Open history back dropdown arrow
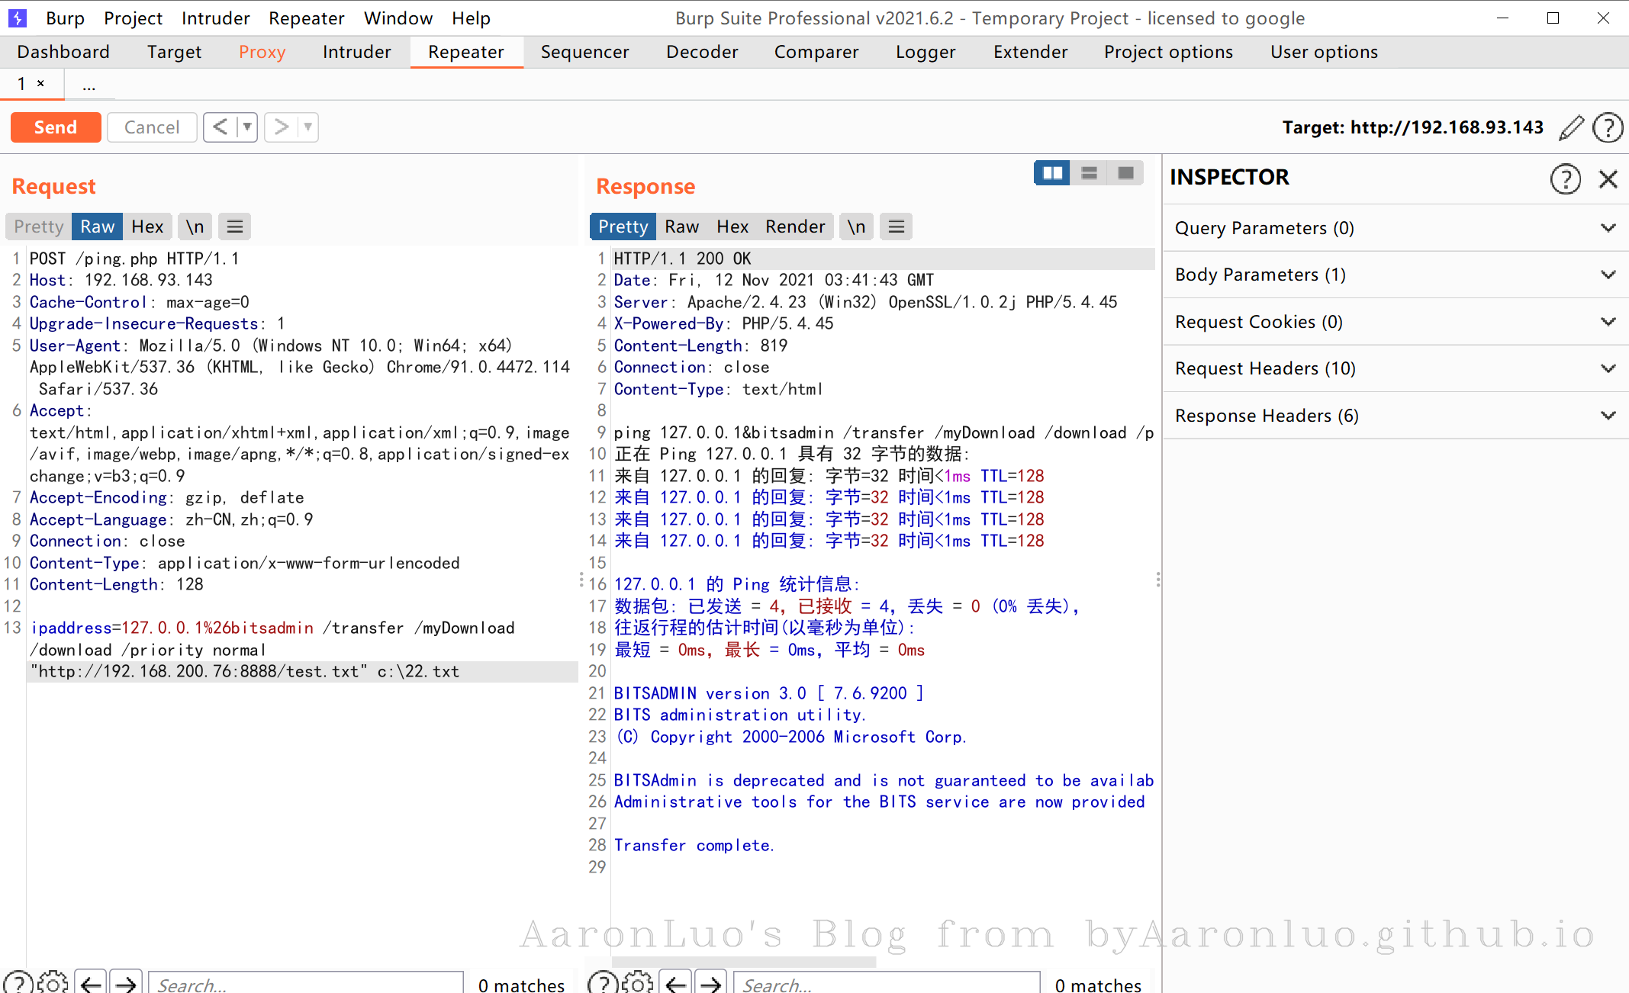 (x=247, y=127)
